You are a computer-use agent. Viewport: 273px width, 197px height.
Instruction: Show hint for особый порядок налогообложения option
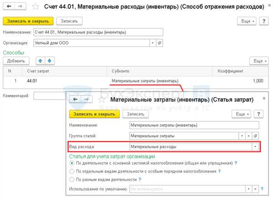click(x=219, y=171)
